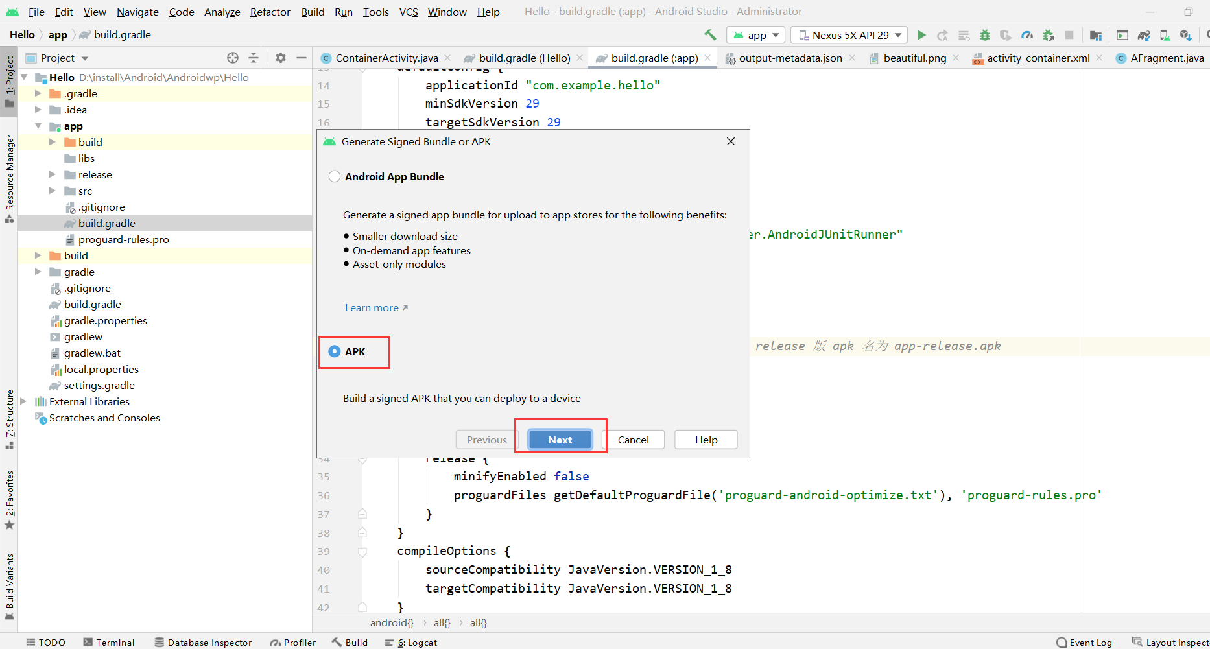1210x649 pixels.
Task: Click the locate target icon in Project panel
Action: click(233, 58)
